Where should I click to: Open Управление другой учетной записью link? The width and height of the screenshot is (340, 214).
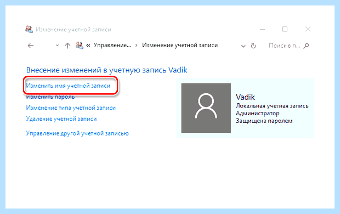(77, 133)
